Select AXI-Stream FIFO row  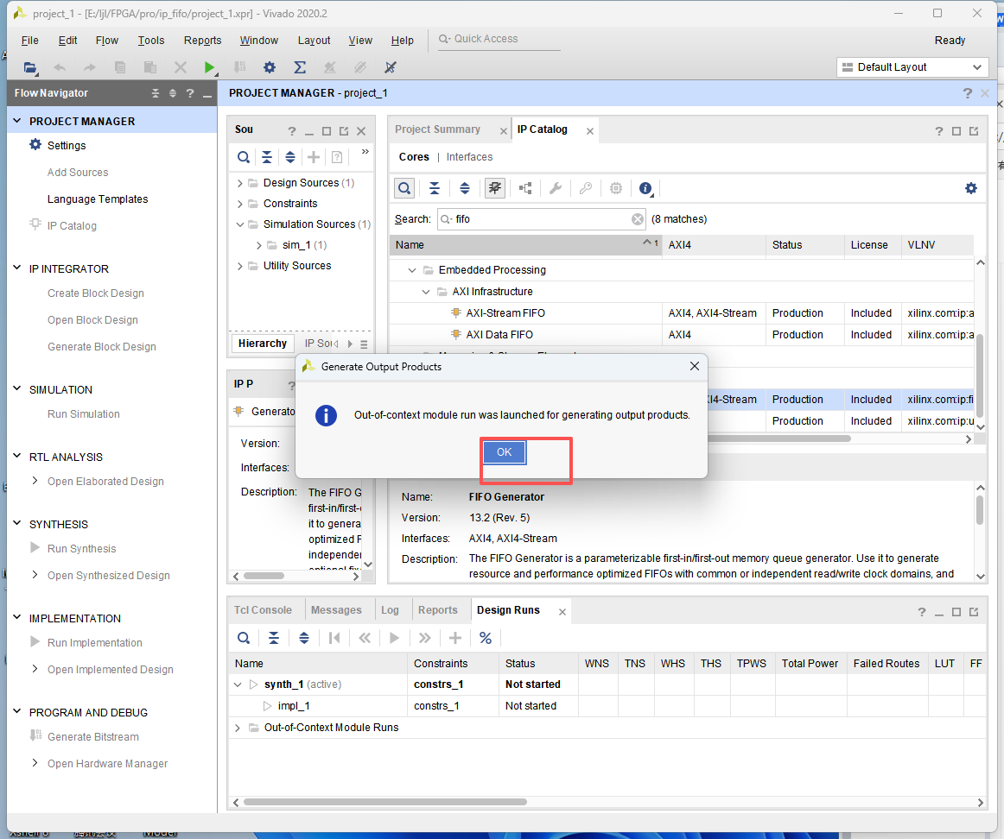click(681, 313)
